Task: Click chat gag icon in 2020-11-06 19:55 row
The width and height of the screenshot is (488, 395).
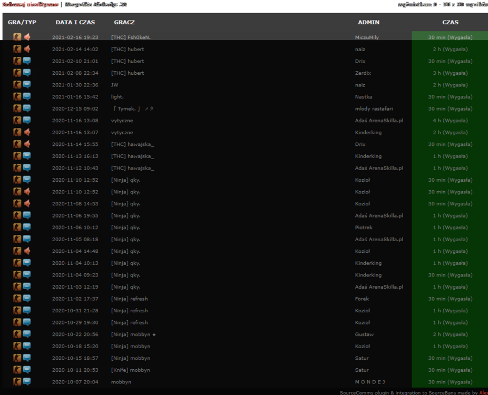Action: 27,215
